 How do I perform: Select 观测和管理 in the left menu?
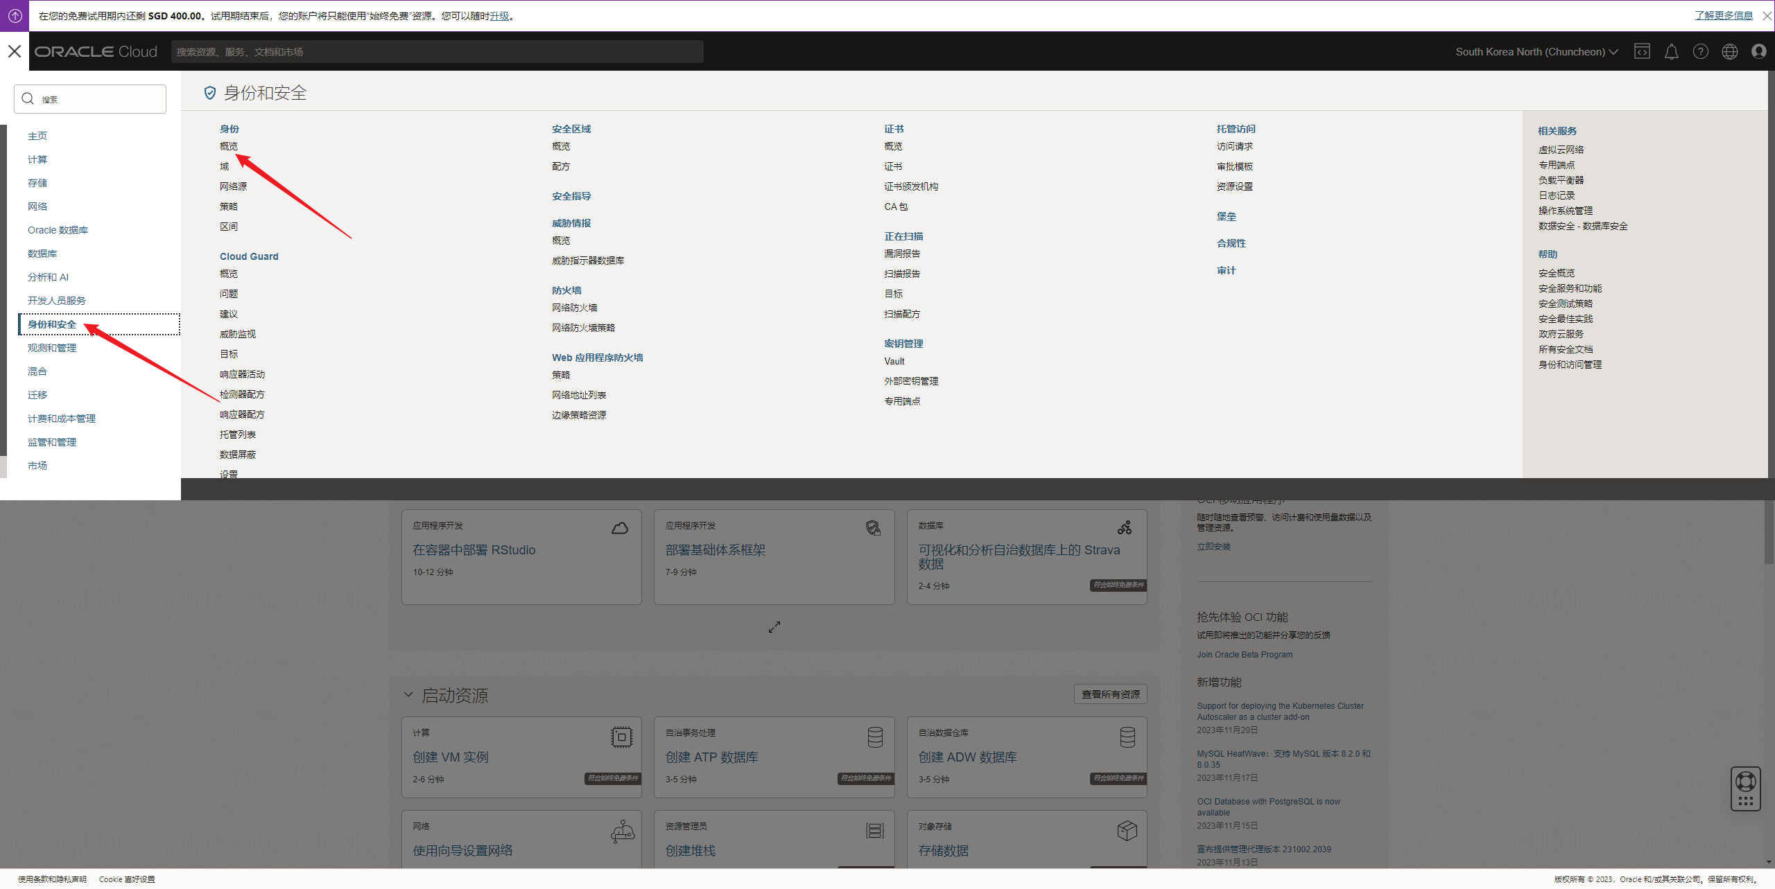52,348
